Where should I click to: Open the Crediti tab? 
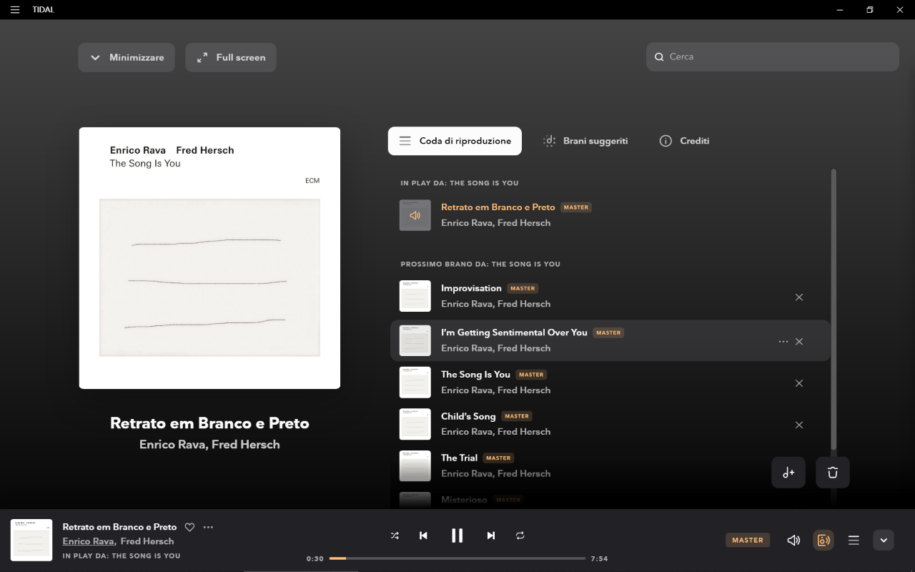point(684,141)
